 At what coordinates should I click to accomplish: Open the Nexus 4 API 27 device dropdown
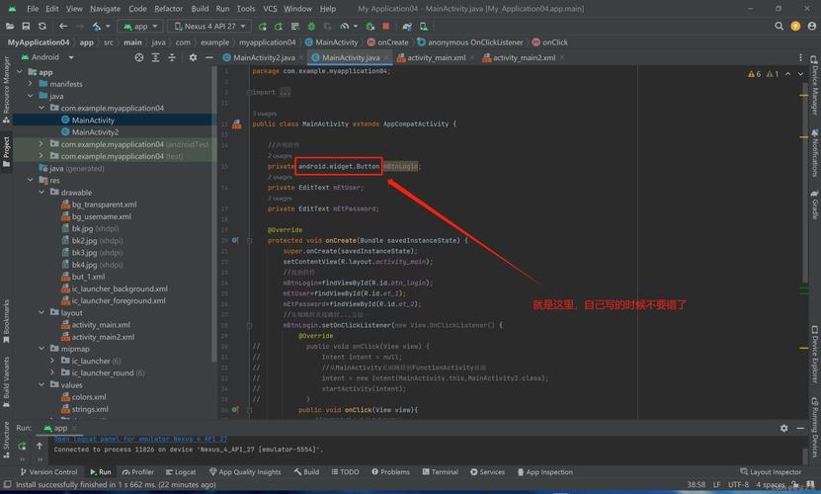[x=209, y=26]
